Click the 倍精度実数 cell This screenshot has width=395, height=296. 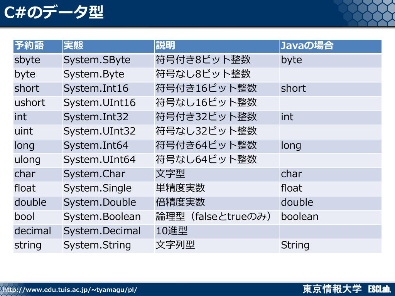pyautogui.click(x=217, y=203)
